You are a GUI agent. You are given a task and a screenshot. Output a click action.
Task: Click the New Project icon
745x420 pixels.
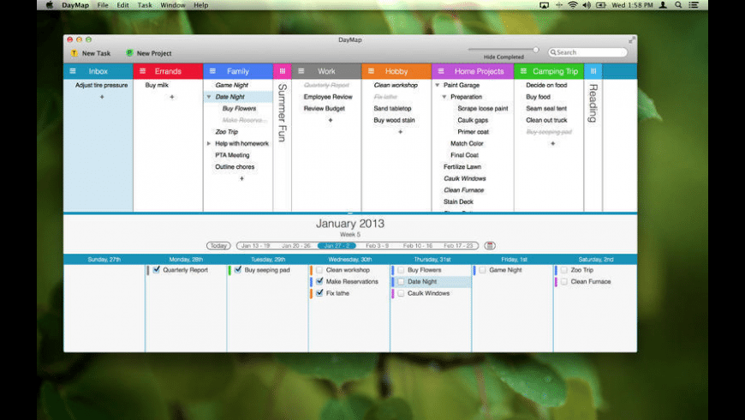pyautogui.click(x=129, y=53)
